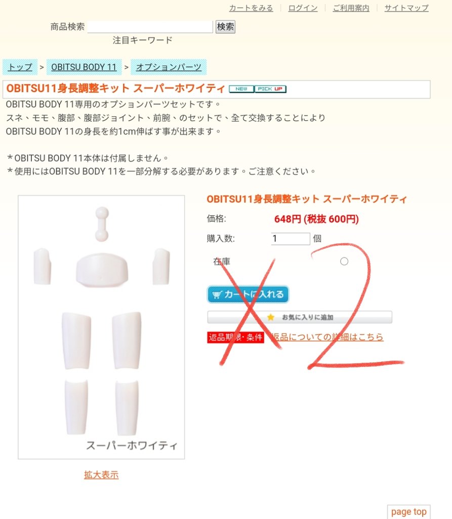The height and width of the screenshot is (519, 452).
Task: Click the red 返品期限・条件 label
Action: click(x=235, y=337)
